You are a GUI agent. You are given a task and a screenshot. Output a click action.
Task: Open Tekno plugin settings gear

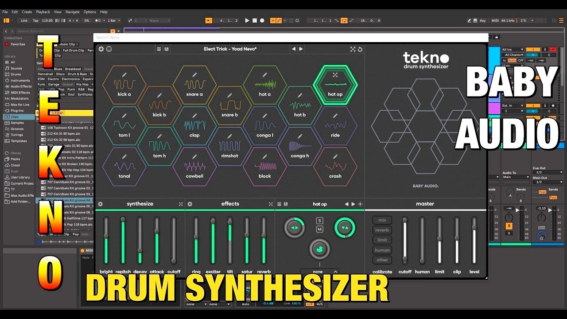tap(101, 49)
